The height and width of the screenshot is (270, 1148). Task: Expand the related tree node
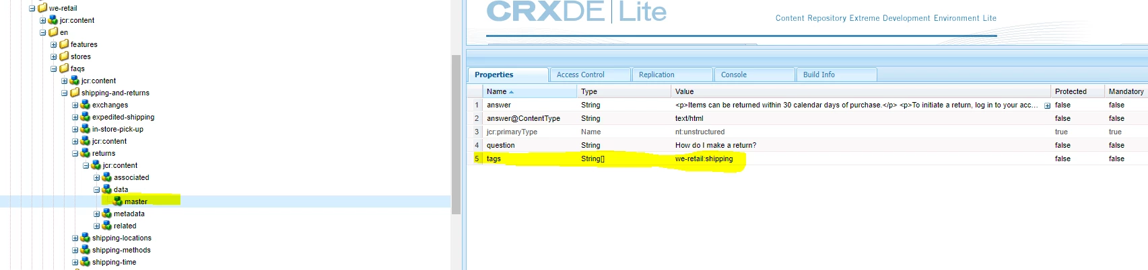tap(96, 226)
